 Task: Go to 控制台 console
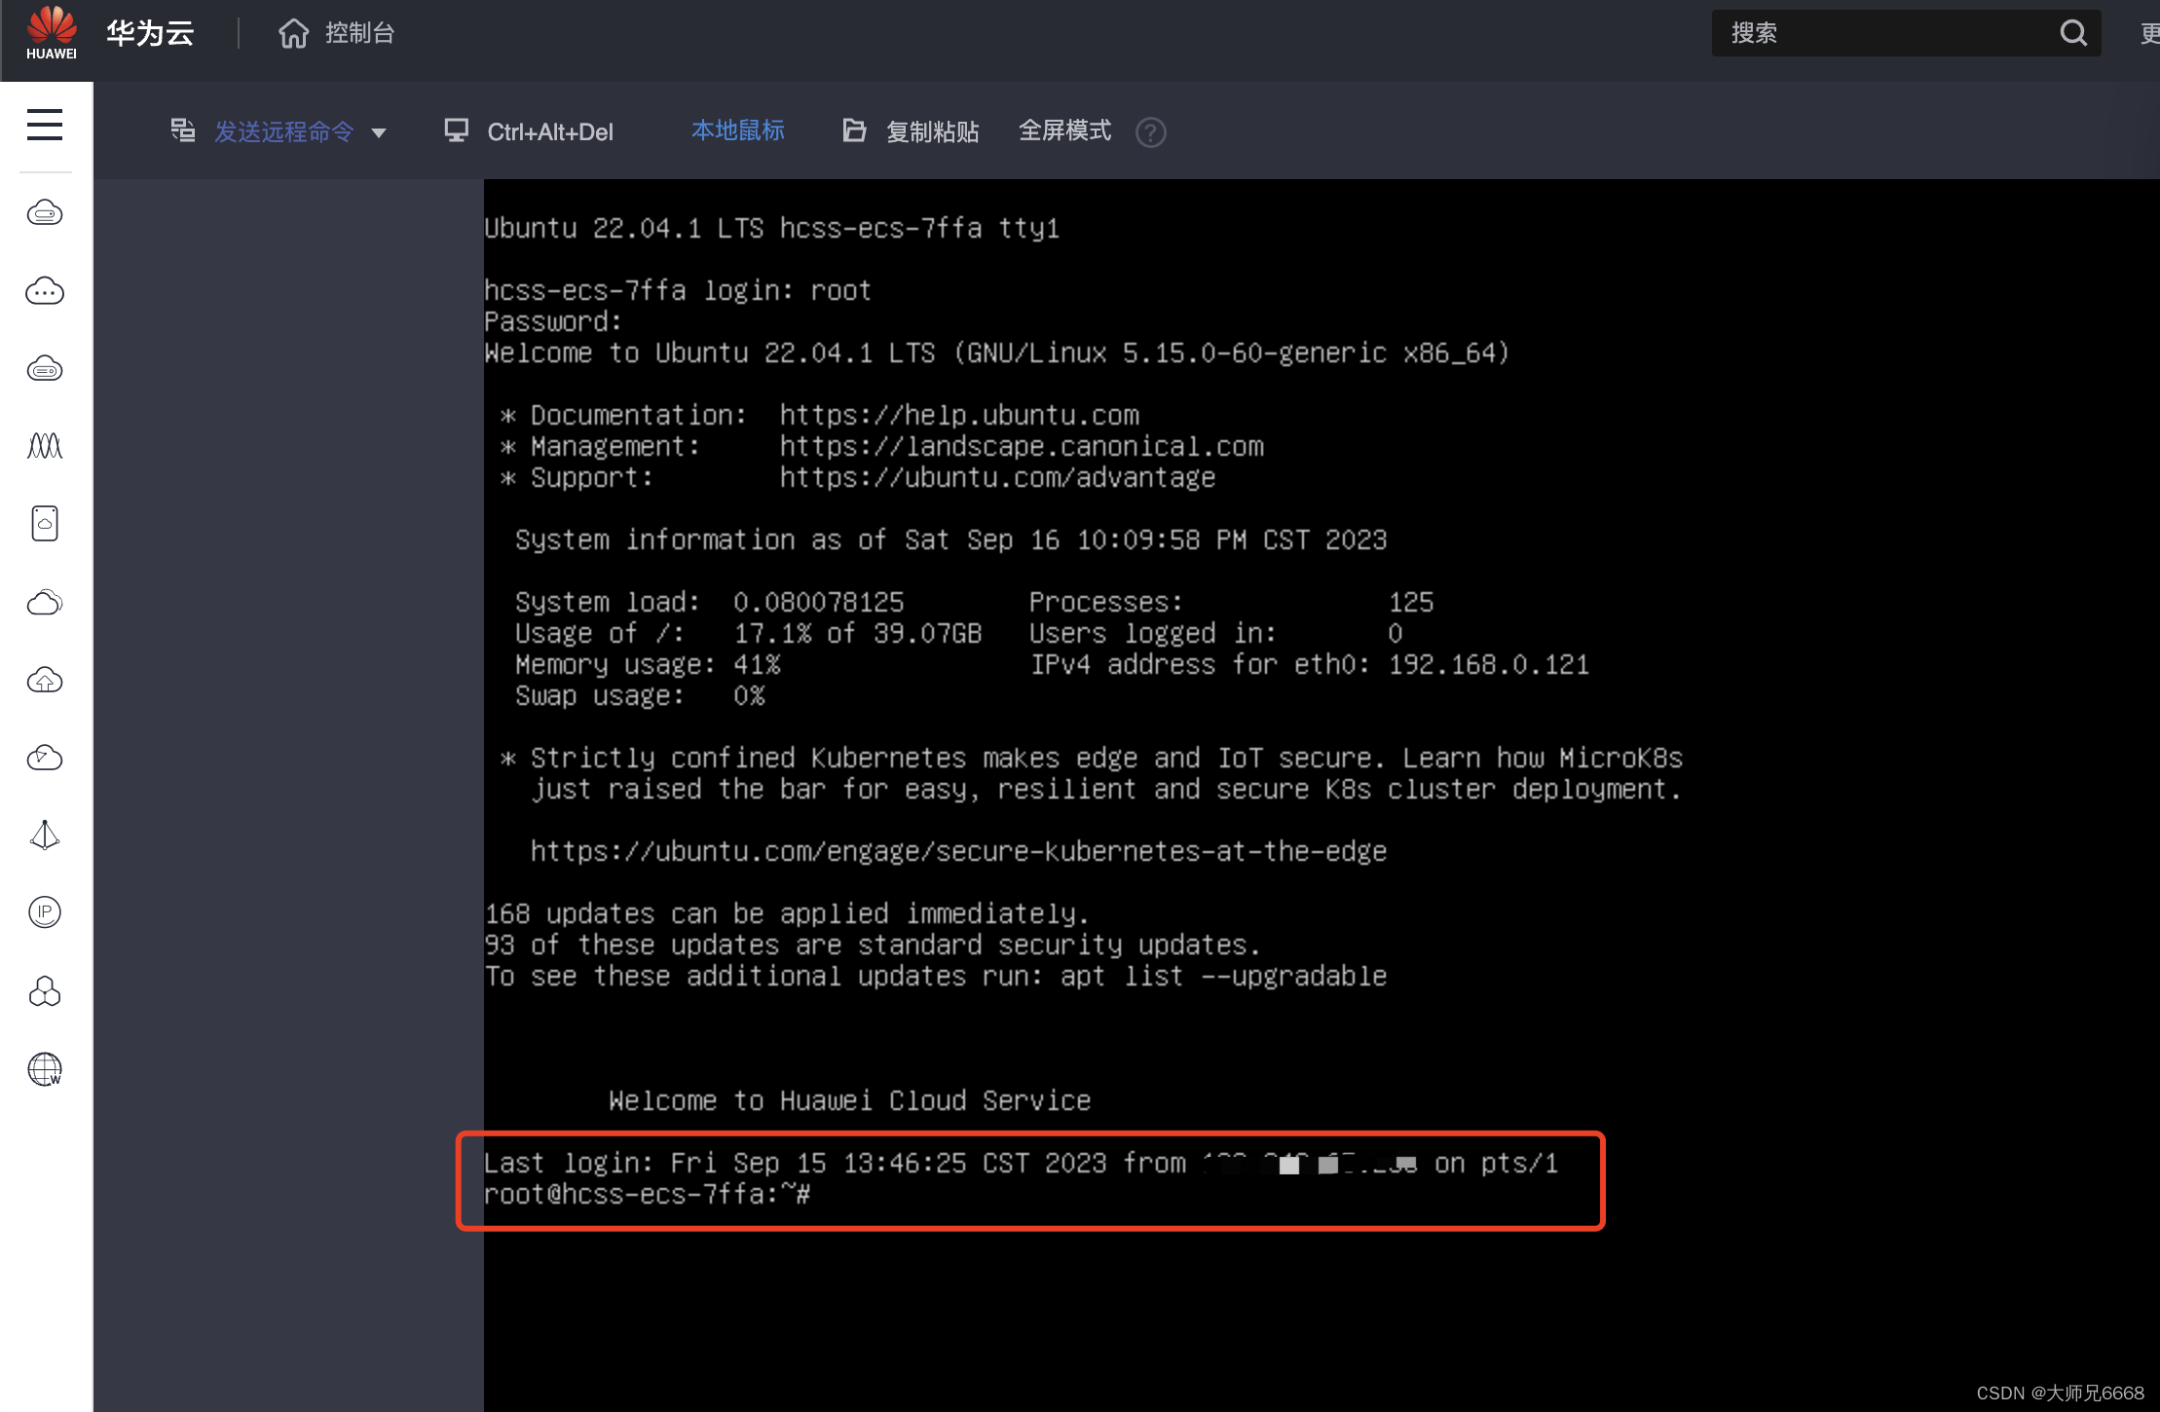point(359,33)
